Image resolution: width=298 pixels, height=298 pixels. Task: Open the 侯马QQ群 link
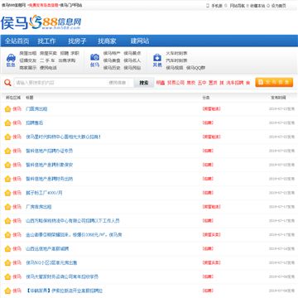tap(195, 68)
